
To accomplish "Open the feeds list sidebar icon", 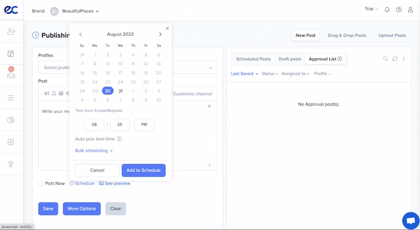I will point(11,98).
